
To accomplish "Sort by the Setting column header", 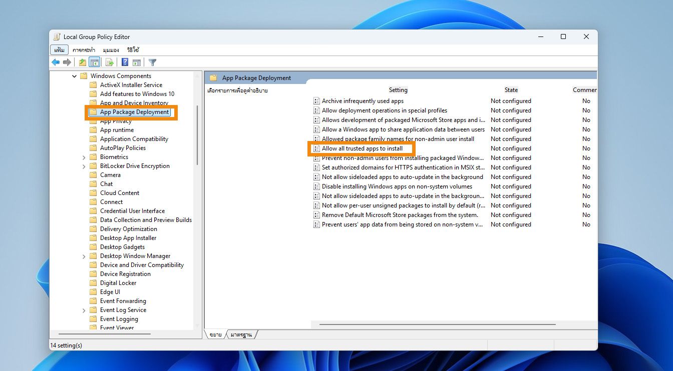I will coord(398,90).
